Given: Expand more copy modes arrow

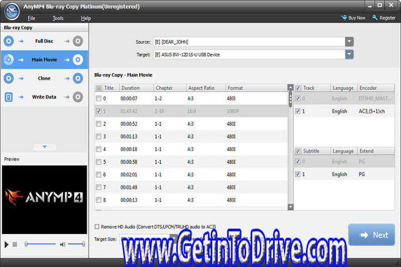Looking at the screenshot, I should (45, 147).
